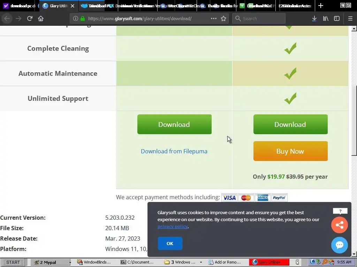Click the AMEX payment icon
The image size is (357, 267).
[263, 197]
